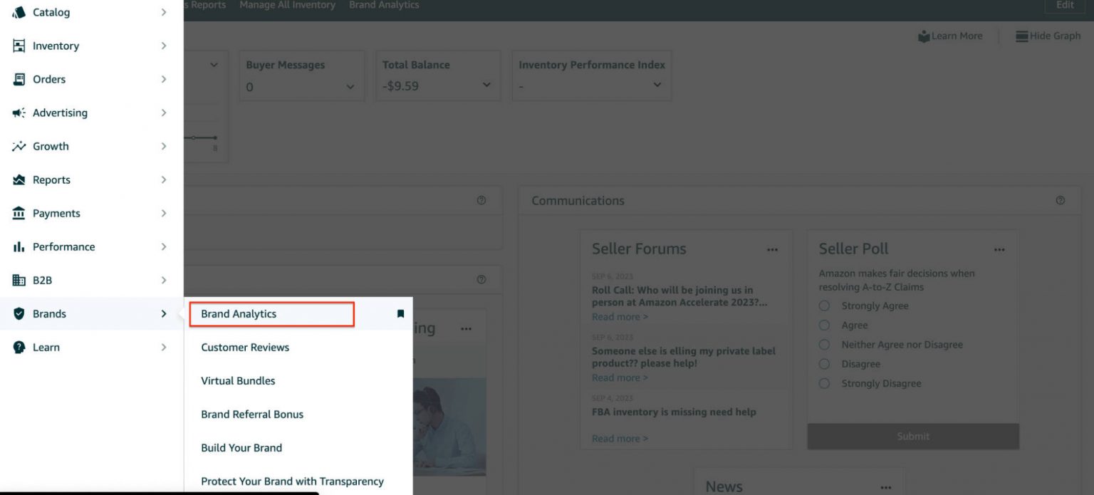Select the Inventory icon in the sidebar

pos(19,46)
